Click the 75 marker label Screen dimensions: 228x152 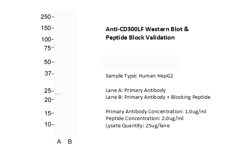click(x=47, y=48)
